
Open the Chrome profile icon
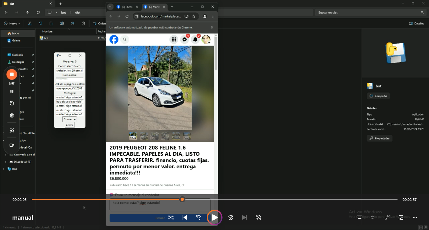coord(205,16)
